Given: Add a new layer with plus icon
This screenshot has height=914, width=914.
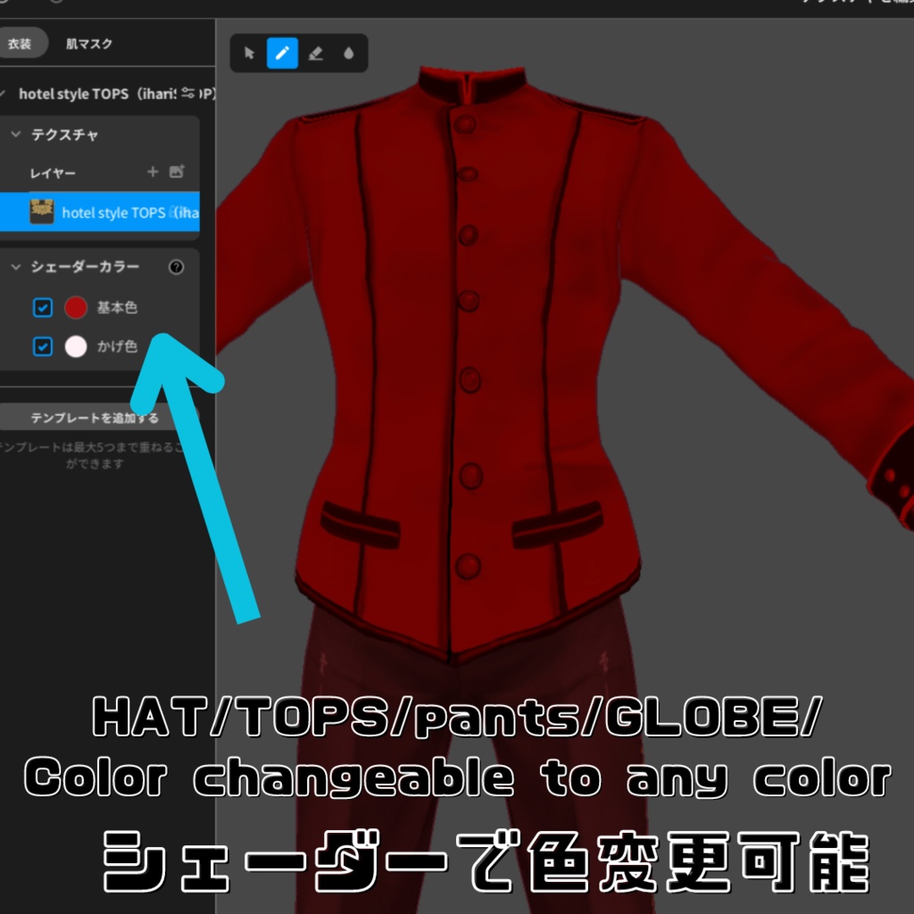Looking at the screenshot, I should (x=153, y=172).
